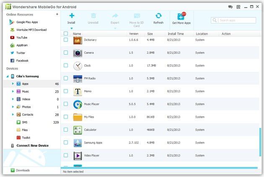This screenshot has height=177, width=264.
Task: Check the FM Radio row checkbox
Action: [66, 78]
